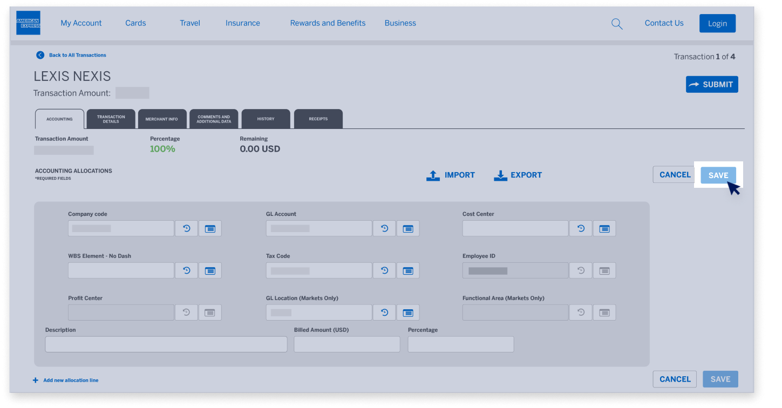Click Company code history icon

pyautogui.click(x=186, y=228)
